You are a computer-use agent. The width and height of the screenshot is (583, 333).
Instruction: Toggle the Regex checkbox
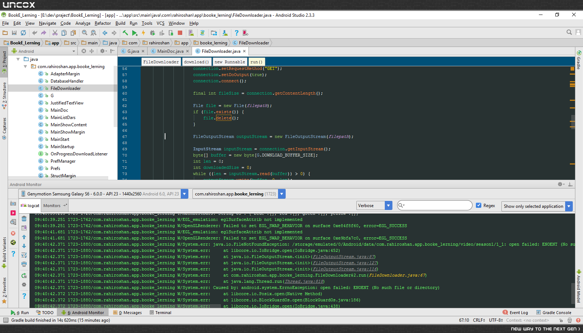click(x=479, y=205)
